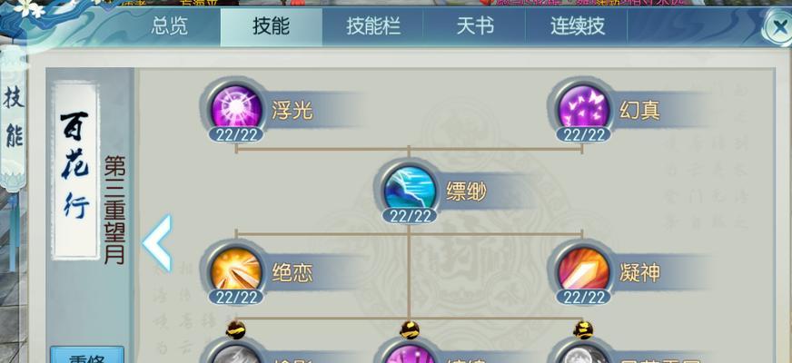This screenshot has height=363, width=792.
Task: Switch to the 连续技 tab
Action: point(577,26)
